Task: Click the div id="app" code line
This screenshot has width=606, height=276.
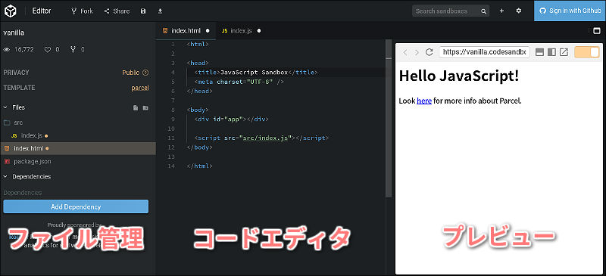Action: click(232, 119)
